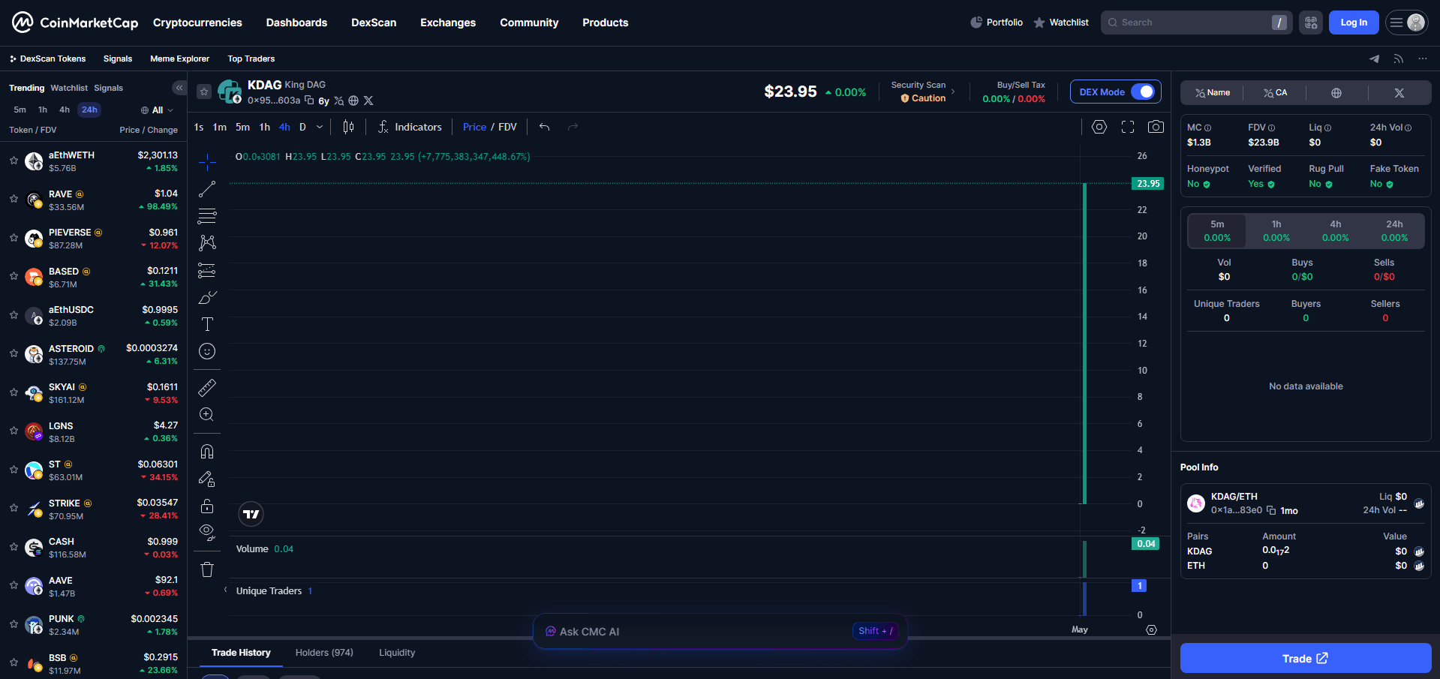Turn off the DEX Mode switch

1142,92
